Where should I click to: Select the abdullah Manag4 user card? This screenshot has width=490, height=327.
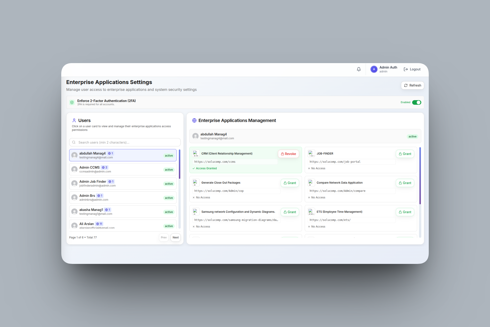(123, 155)
